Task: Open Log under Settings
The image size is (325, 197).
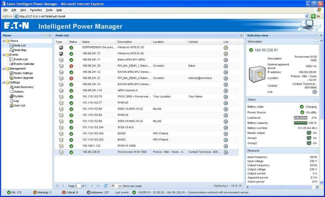Action: click(16, 101)
